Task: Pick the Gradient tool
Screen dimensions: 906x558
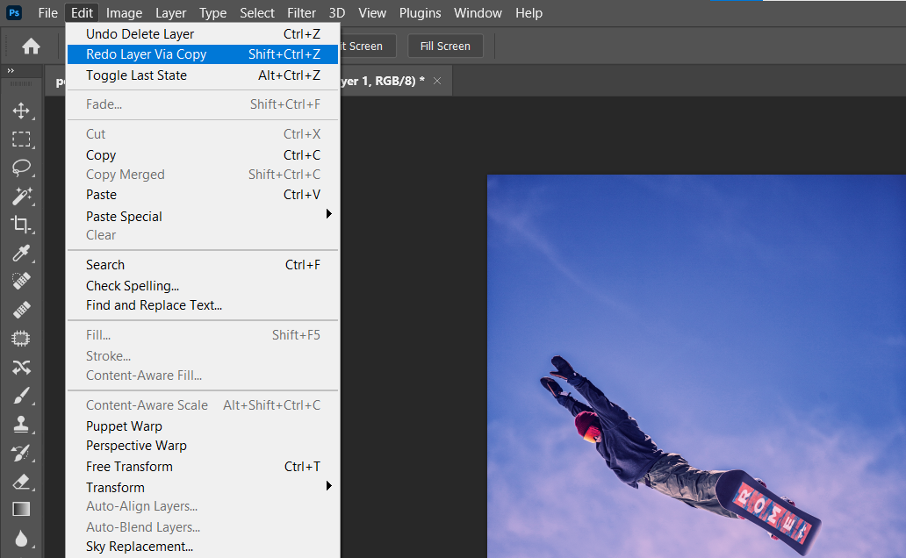Action: (x=22, y=509)
